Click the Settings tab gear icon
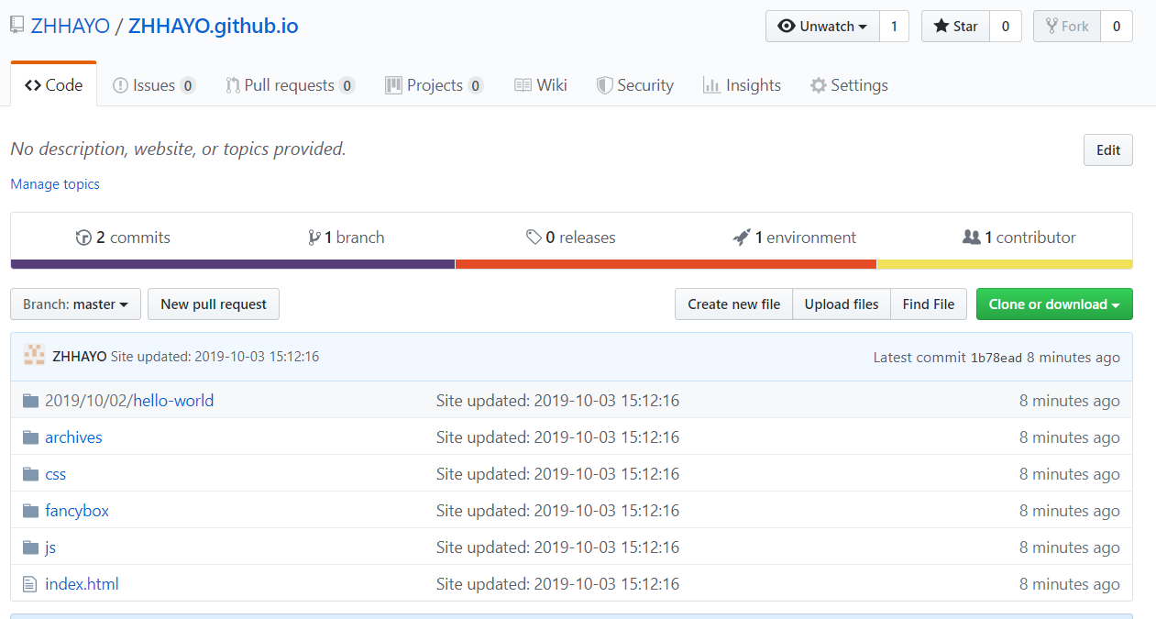The image size is (1156, 619). click(x=819, y=85)
